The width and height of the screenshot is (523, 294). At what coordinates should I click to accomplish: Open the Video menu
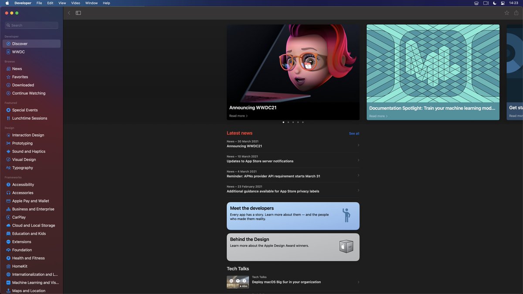click(76, 3)
